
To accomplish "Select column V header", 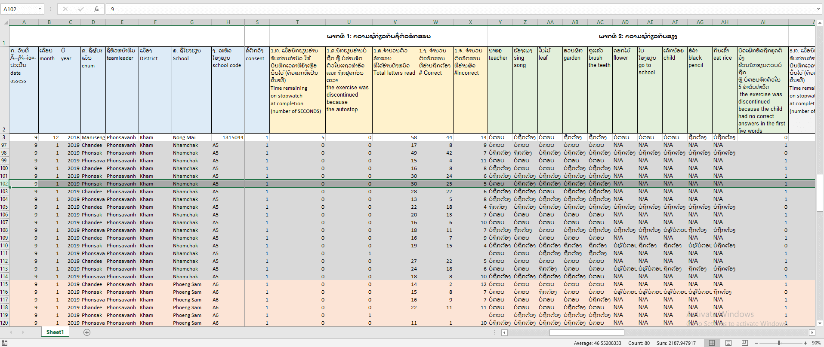I will point(395,22).
